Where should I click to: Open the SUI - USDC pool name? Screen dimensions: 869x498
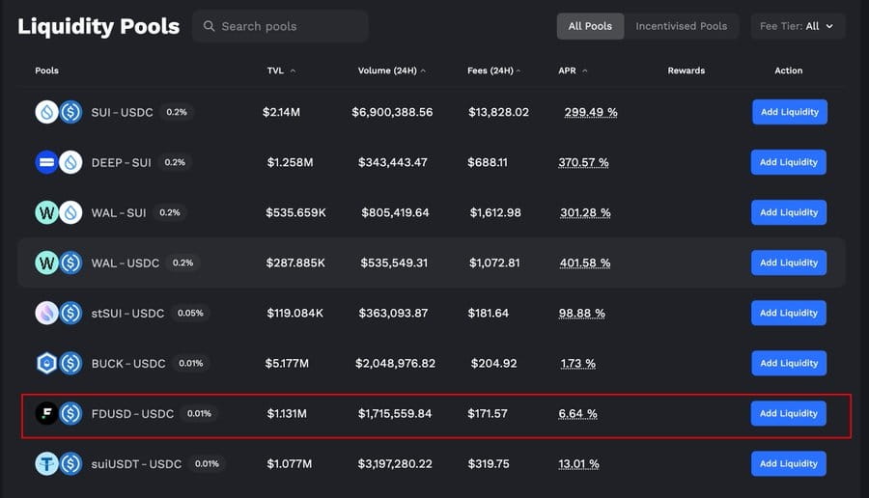[x=122, y=113]
